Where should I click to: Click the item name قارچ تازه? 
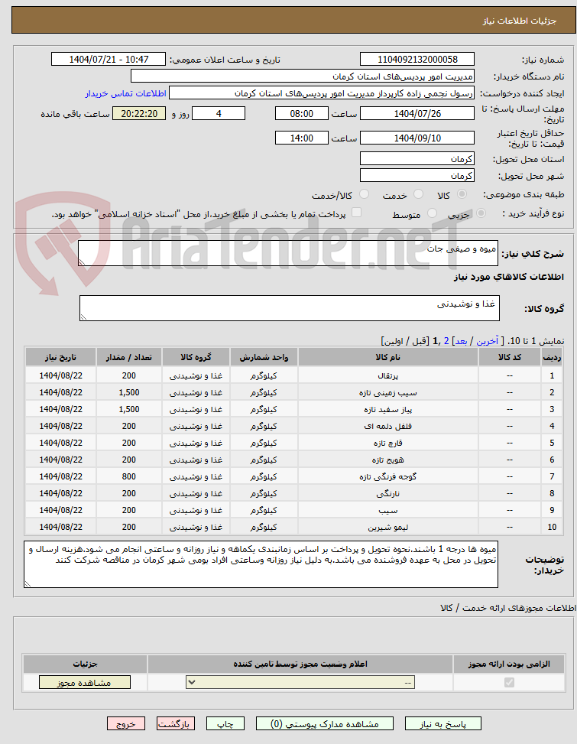(x=387, y=443)
